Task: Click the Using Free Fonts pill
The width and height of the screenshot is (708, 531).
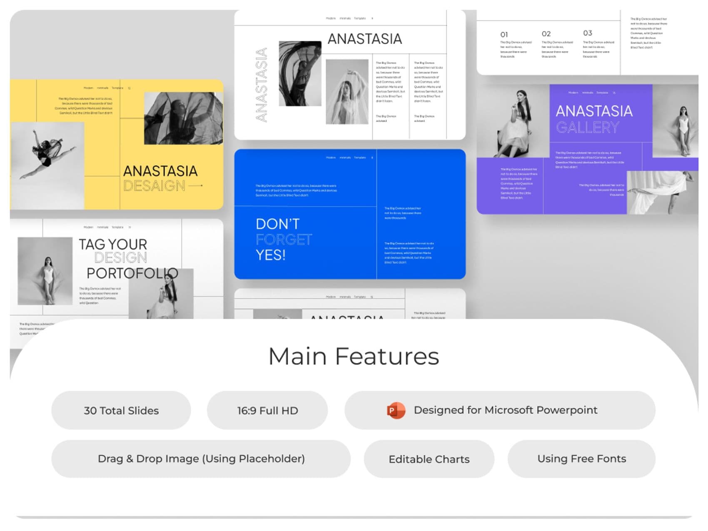Action: 581,459
